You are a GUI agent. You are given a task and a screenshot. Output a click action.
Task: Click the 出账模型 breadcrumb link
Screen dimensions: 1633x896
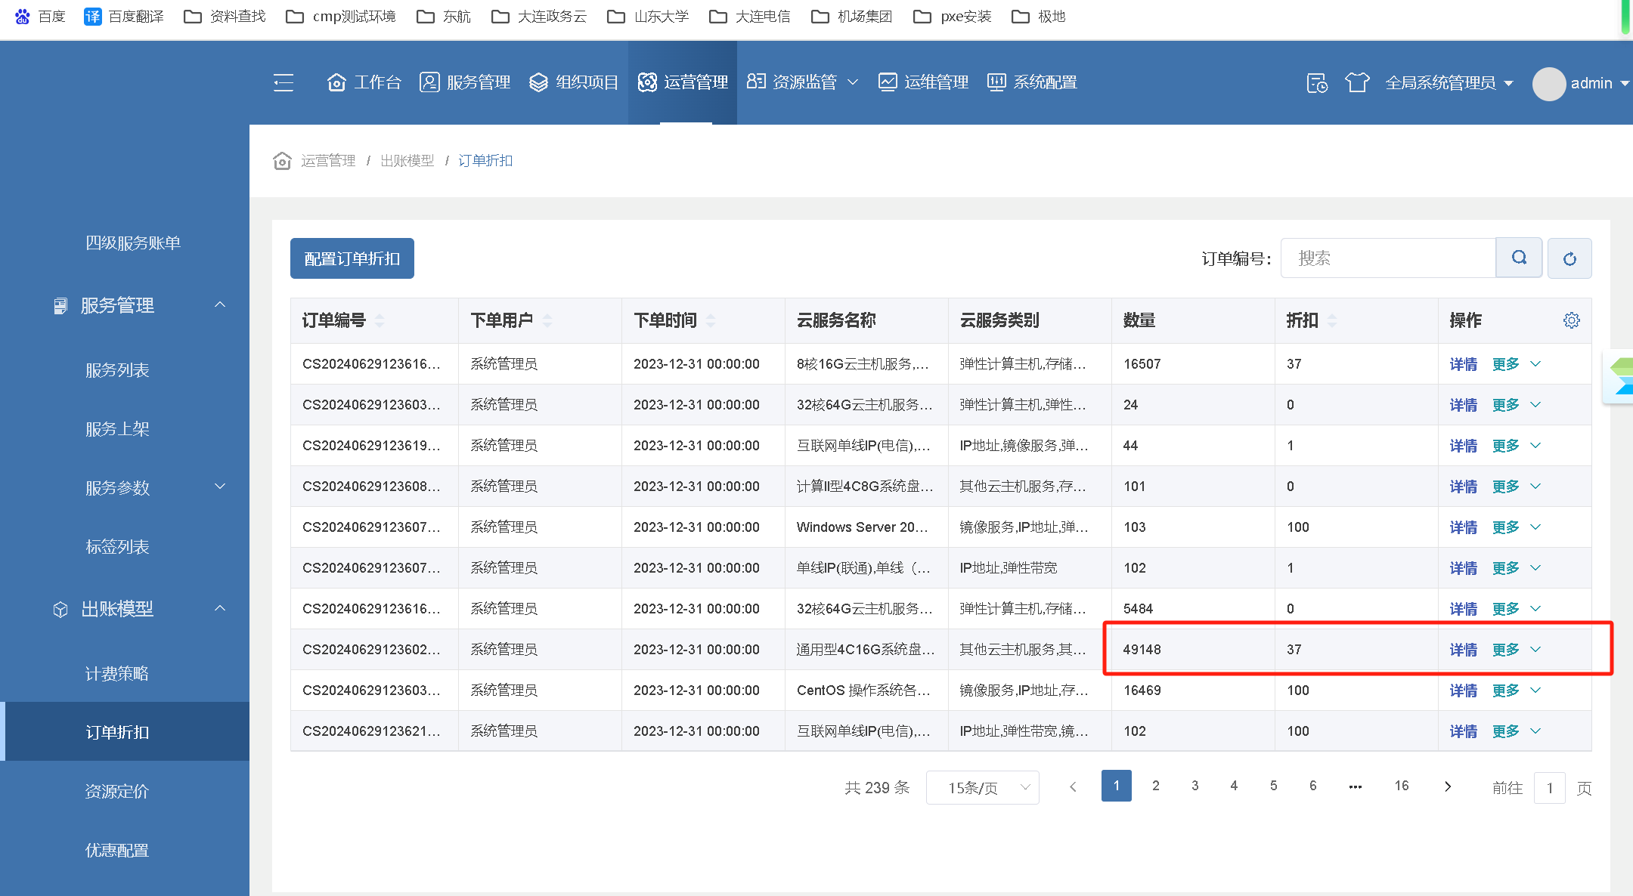407,161
